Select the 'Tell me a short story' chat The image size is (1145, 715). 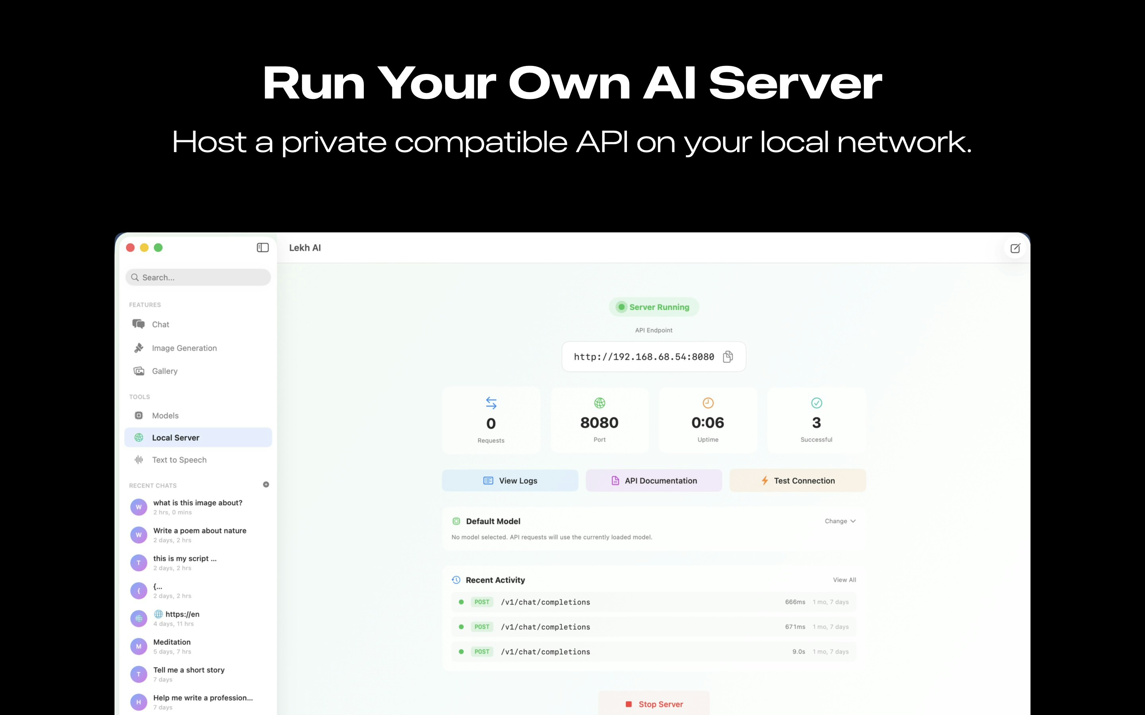188,674
